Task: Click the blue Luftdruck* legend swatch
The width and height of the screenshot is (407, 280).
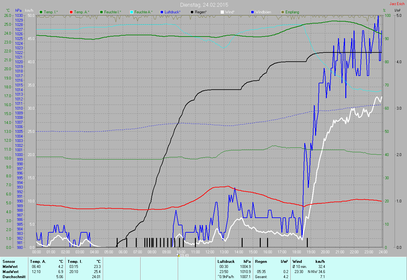Action: click(162, 12)
